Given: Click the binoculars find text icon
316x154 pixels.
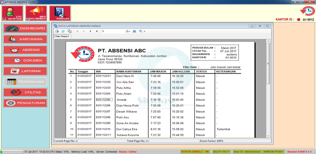Looking at the screenshot, I should (x=134, y=31).
